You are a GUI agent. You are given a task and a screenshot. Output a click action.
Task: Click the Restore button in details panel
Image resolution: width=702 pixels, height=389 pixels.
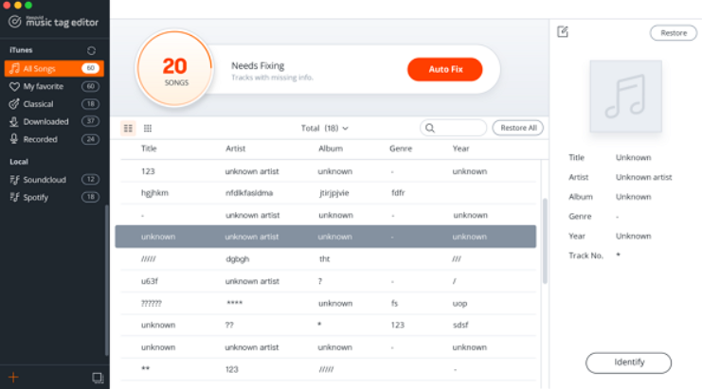pyautogui.click(x=673, y=33)
